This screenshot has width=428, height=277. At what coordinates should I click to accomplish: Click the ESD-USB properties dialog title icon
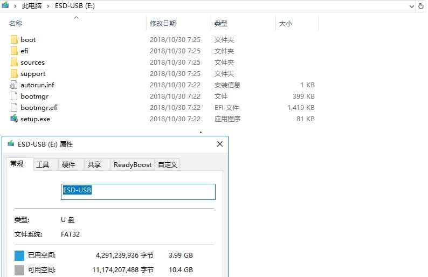[x=11, y=143]
